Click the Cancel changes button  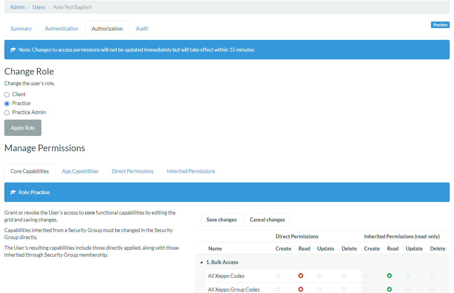point(267,220)
